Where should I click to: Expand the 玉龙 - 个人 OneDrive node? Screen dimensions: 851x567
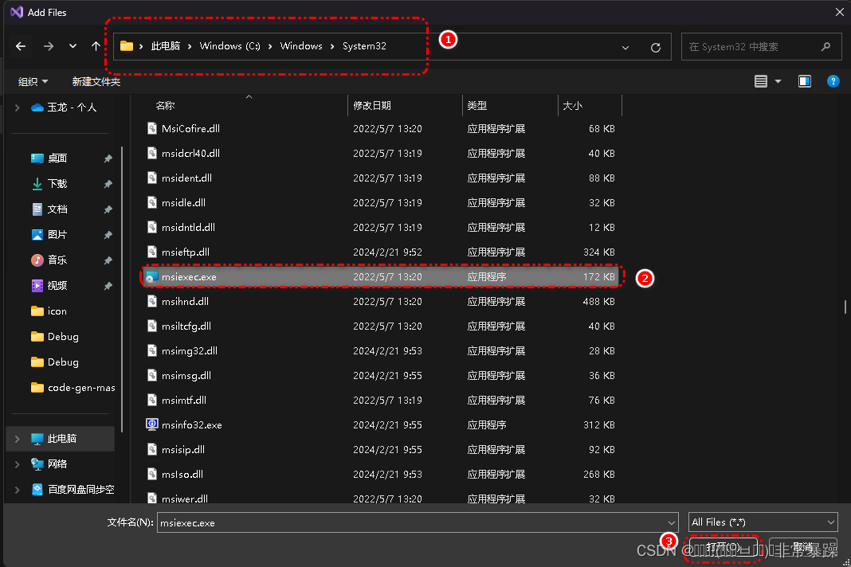[x=18, y=108]
